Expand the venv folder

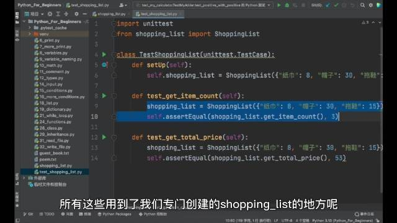pyautogui.click(x=30, y=34)
